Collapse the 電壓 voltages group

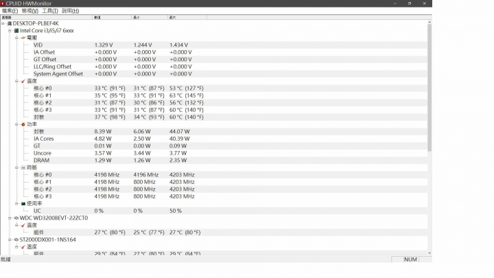[16, 38]
